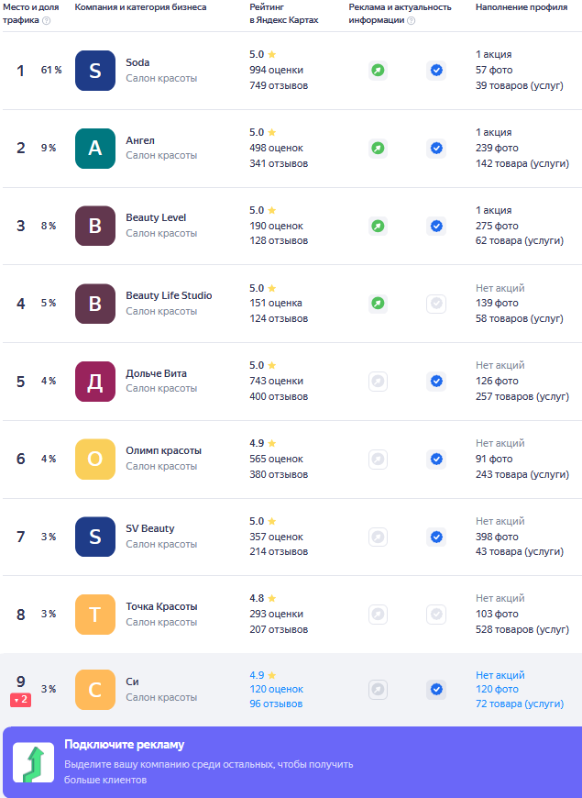
Task: Click green advertising icon in Beauty Life Studio row
Action: pyautogui.click(x=378, y=304)
